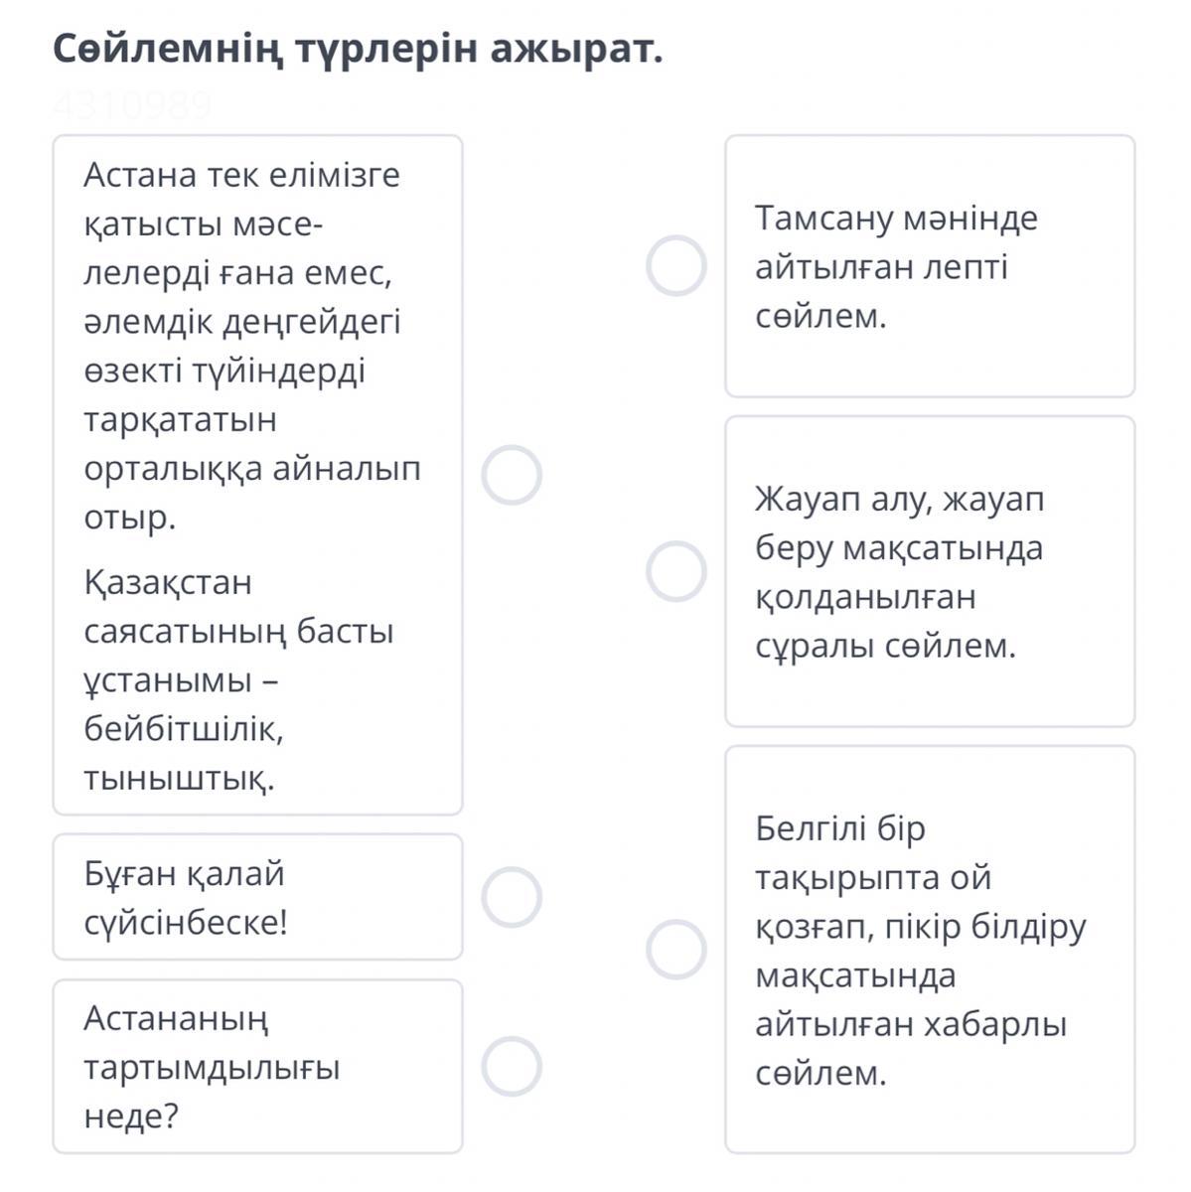Screen dimensions: 1191x1192
Task: Click the 'Жауап алу, жауап беру' card
Action: click(x=929, y=572)
